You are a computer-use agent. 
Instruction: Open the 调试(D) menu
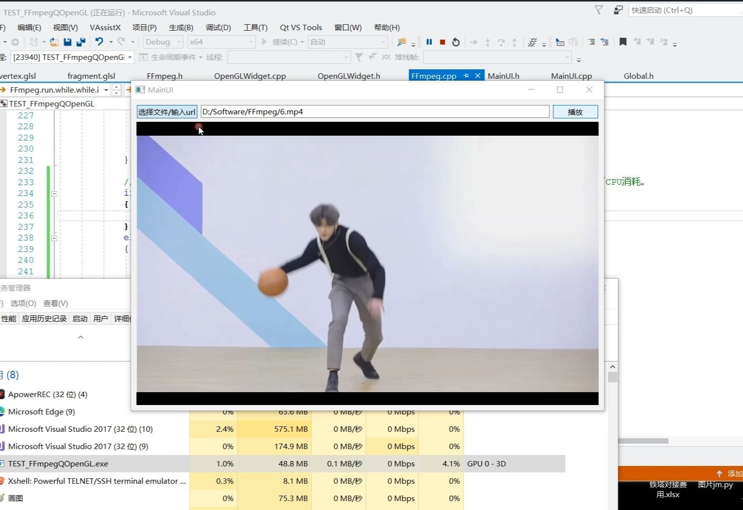click(x=217, y=27)
